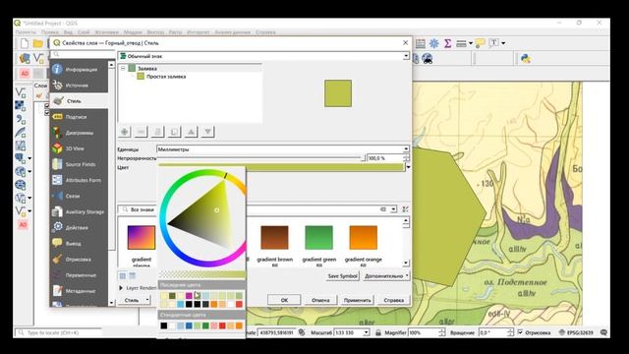Open the Цвет color dropdown arrow
This screenshot has height=354, width=629.
(408, 167)
